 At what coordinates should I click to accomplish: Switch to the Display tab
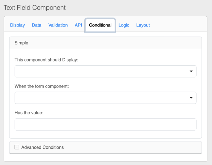[17, 25]
